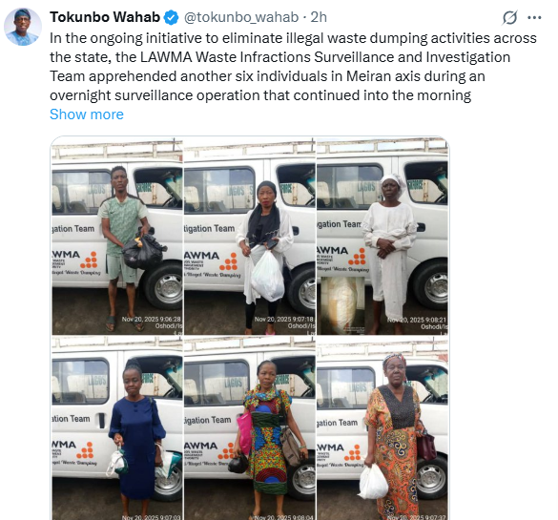Viewport: 558px width, 520px height.
Task: Open Tokunbo Wahab's profile avatar
Action: [x=23, y=27]
